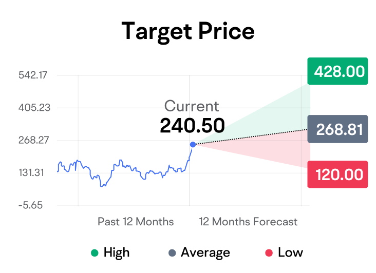The image size is (376, 273).
Task: Click the current price value 240.50
Action: click(x=192, y=125)
